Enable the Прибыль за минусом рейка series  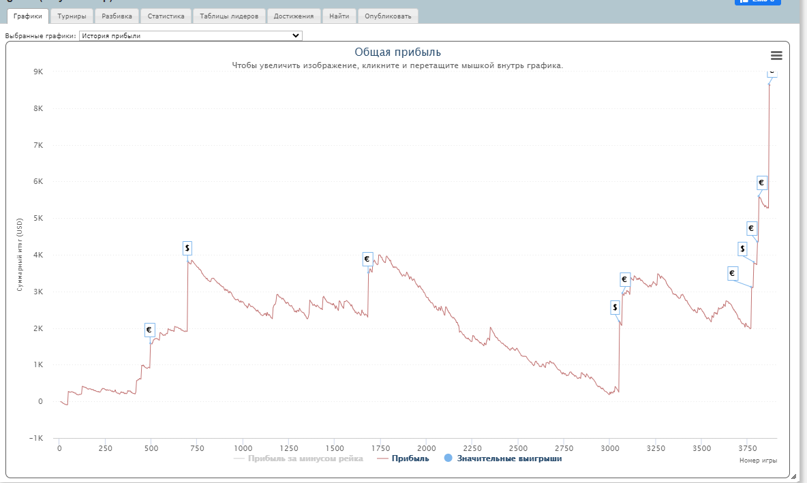(x=299, y=458)
